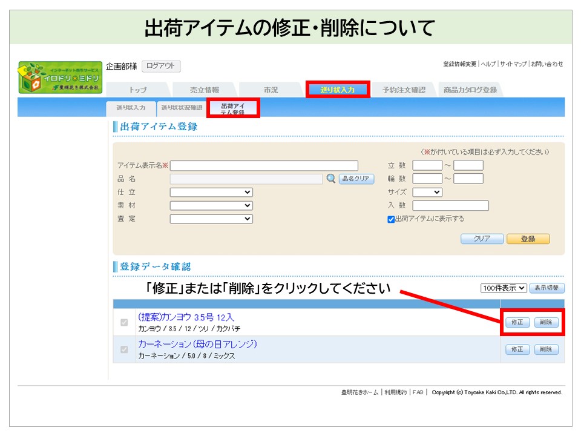Switch to the 送り状入力 main tab
581x436 pixels.
tap(337, 90)
